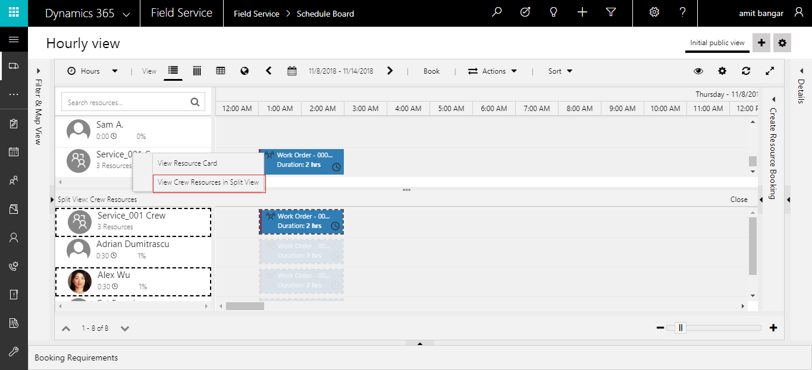
Task: Open the search magnifier in top bar
Action: click(x=497, y=12)
